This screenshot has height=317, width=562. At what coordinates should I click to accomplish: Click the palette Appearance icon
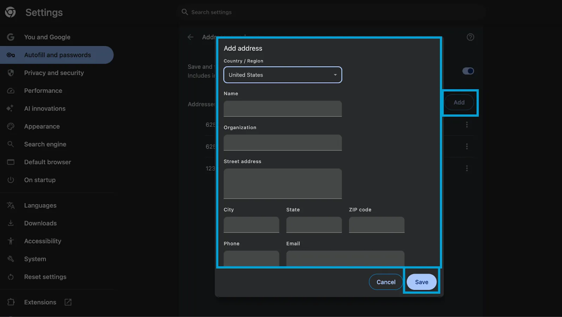pos(11,126)
